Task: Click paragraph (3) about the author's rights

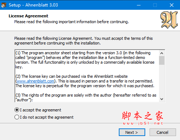Action: click(x=86, y=97)
